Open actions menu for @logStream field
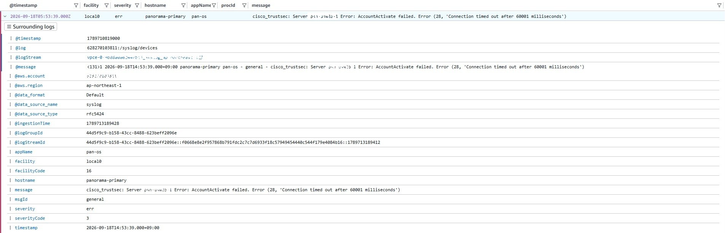Screen dimensions: 725x233 (11, 57)
